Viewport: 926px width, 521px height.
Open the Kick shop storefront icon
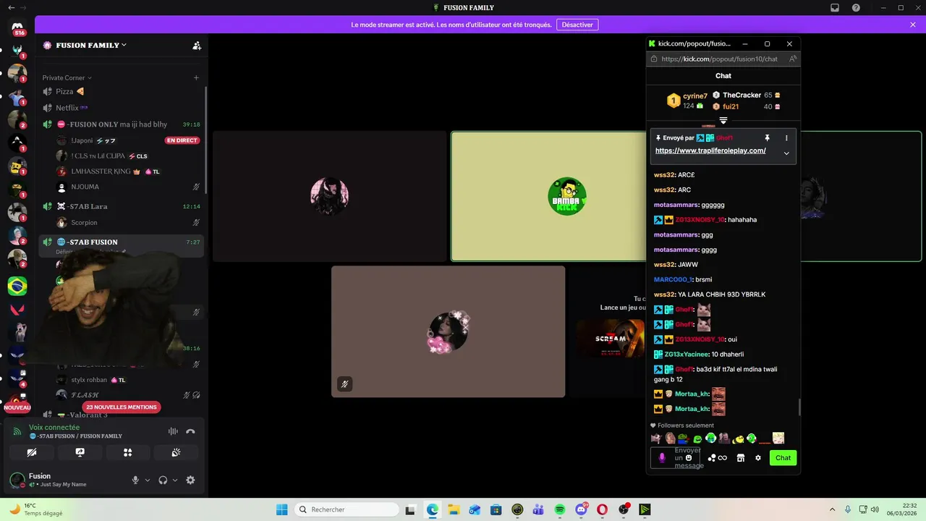tap(741, 457)
